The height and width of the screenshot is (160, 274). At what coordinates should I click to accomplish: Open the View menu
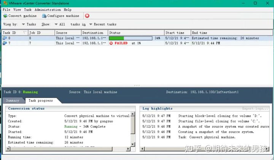click(17, 10)
